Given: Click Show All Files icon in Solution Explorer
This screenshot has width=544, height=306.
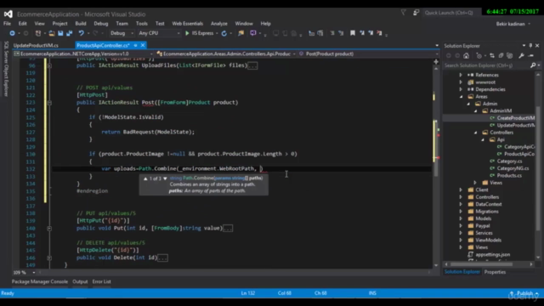Looking at the screenshot, I should pos(509,55).
